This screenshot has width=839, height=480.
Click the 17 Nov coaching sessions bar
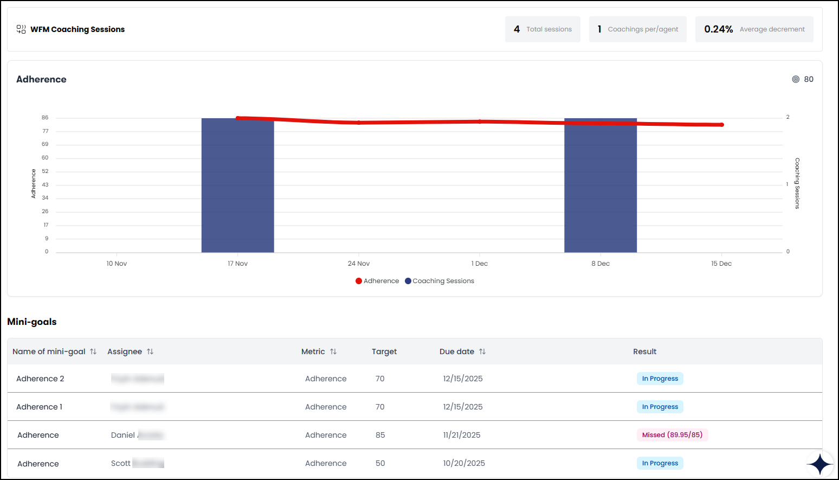click(238, 185)
